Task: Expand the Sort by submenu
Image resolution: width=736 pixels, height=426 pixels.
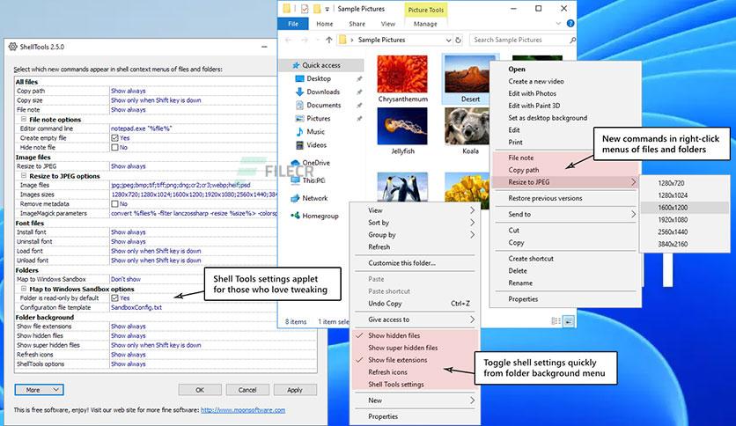Action: click(415, 223)
